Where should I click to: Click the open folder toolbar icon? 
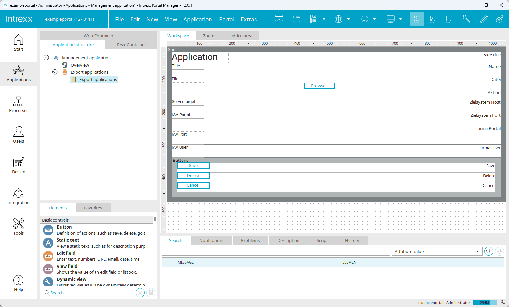296,19
